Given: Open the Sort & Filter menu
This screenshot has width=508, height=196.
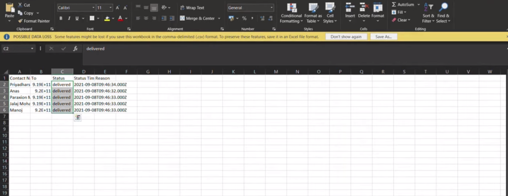Looking at the screenshot, I should (428, 13).
